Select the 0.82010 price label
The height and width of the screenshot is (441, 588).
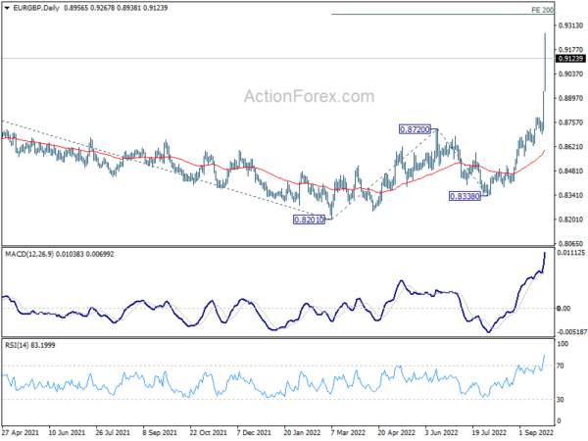[309, 220]
